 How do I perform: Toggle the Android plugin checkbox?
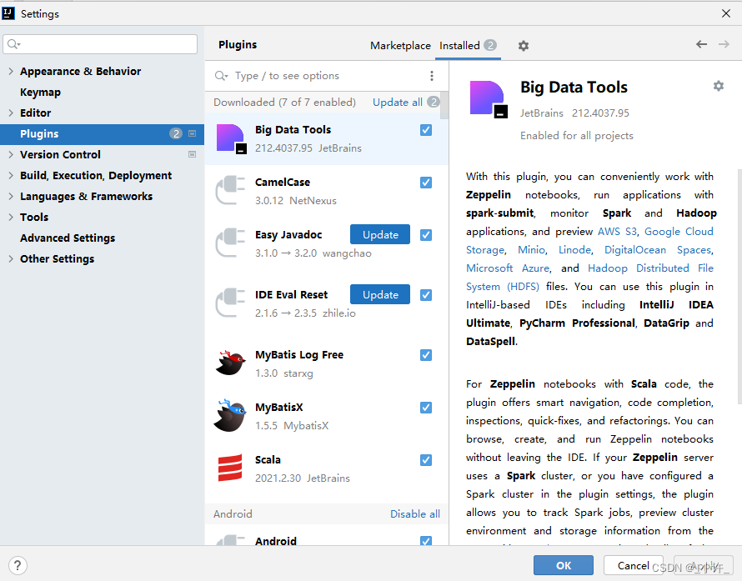pos(426,540)
